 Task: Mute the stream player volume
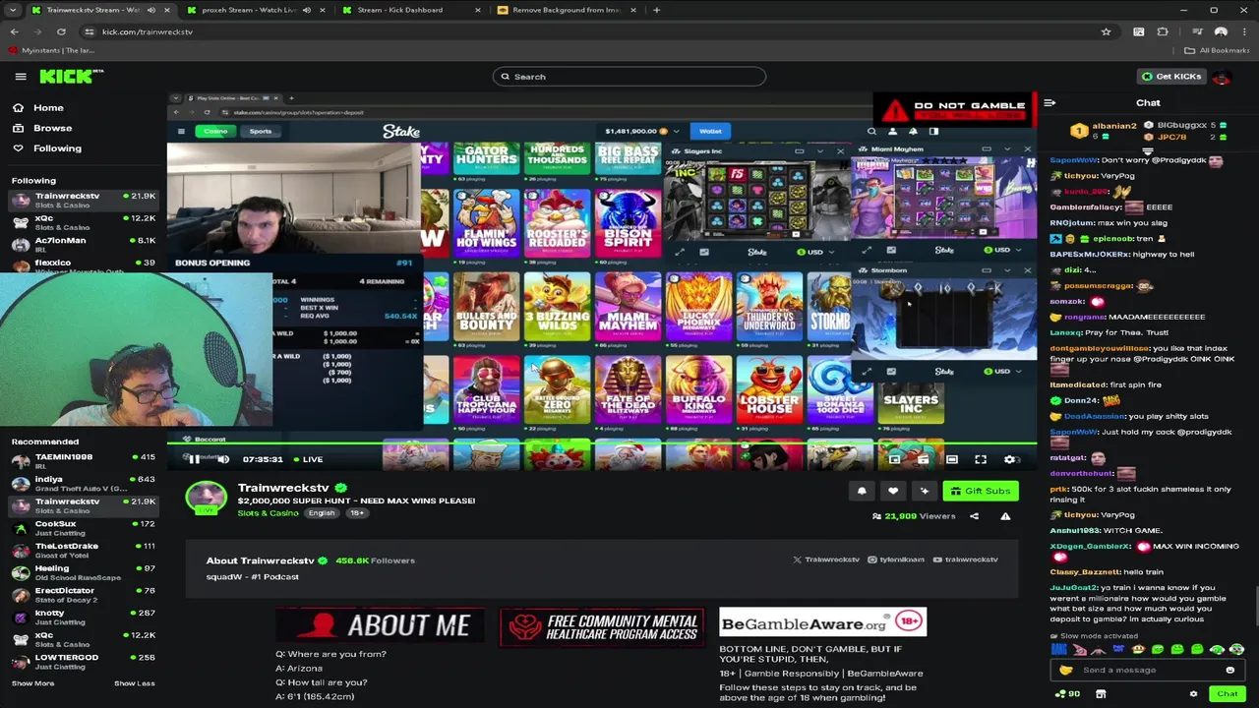coord(223,459)
